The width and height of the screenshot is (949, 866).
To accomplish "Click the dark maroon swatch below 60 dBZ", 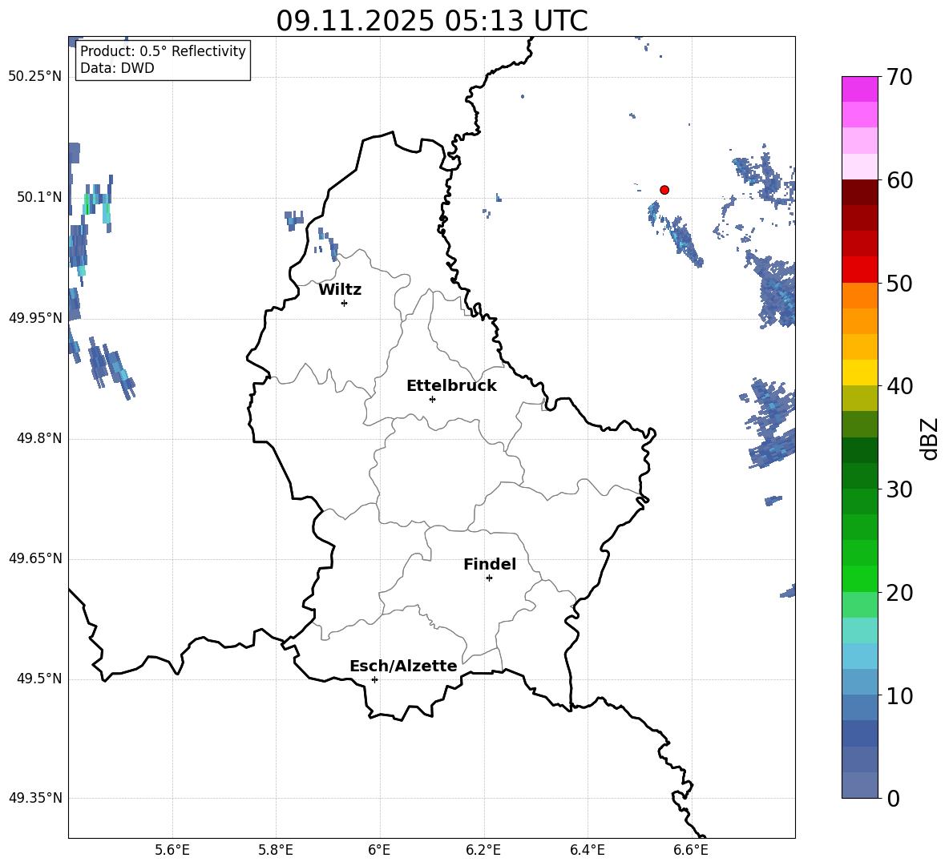I will [860, 192].
